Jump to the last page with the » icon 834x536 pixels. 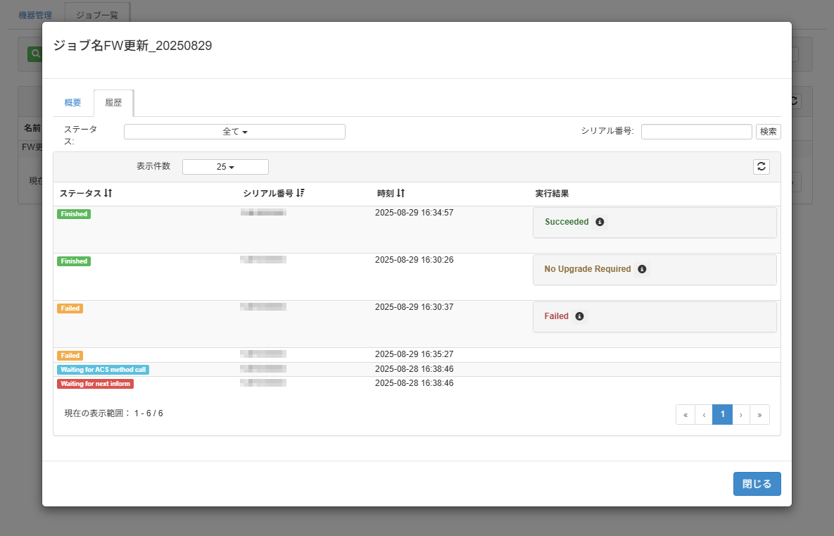[759, 414]
